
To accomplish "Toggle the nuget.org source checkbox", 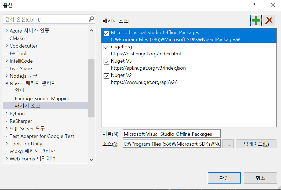I will (106, 48).
